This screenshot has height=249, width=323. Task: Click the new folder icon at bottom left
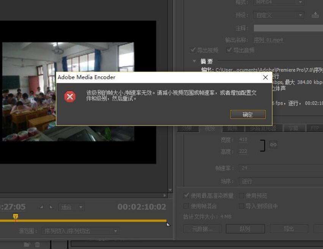27,244
